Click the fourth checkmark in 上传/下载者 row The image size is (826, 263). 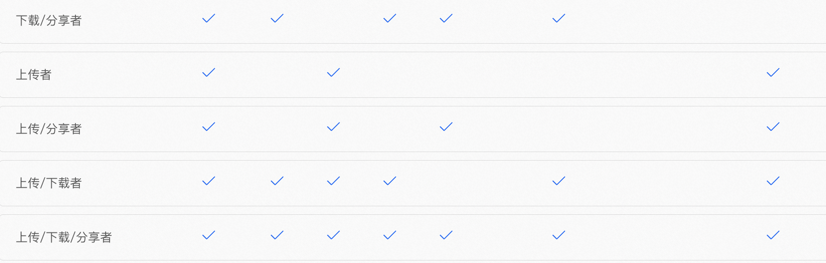[389, 181]
